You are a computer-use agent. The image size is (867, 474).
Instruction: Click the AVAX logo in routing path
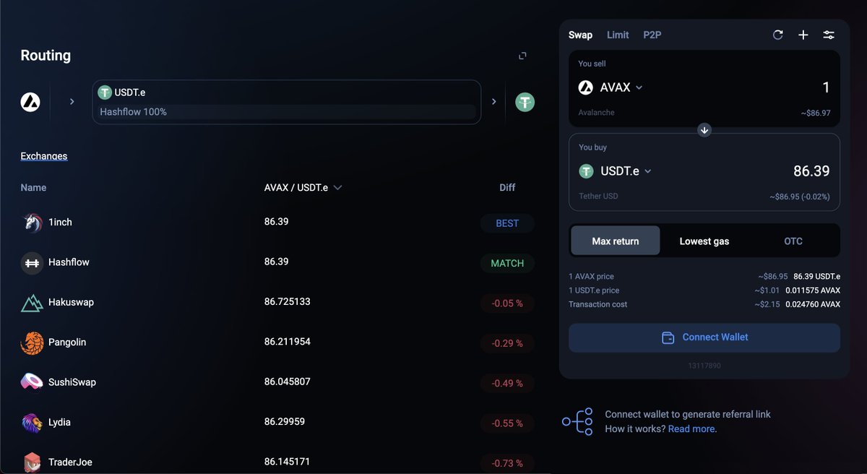point(30,102)
